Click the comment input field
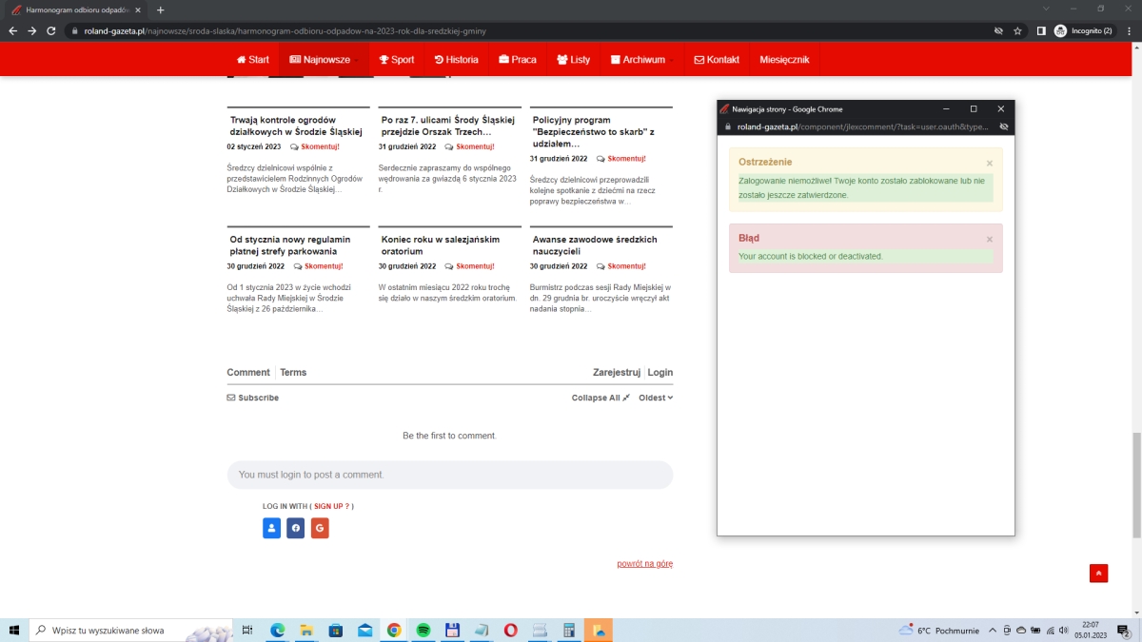This screenshot has width=1142, height=642. pyautogui.click(x=449, y=475)
